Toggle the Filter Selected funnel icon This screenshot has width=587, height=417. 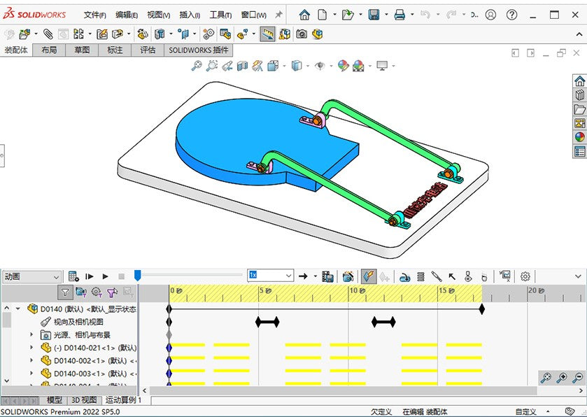coord(112,292)
